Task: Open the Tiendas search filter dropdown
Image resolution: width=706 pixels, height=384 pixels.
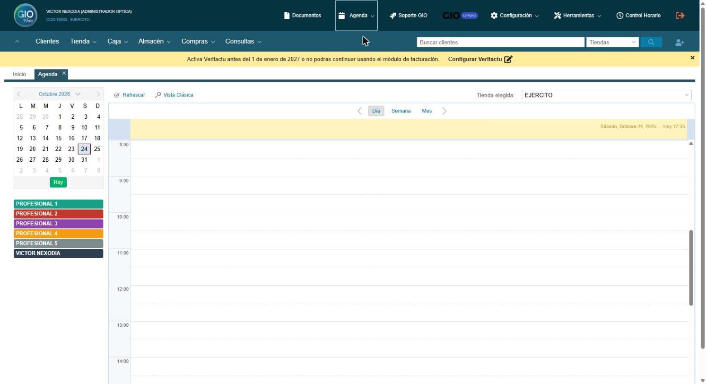Action: 613,42
